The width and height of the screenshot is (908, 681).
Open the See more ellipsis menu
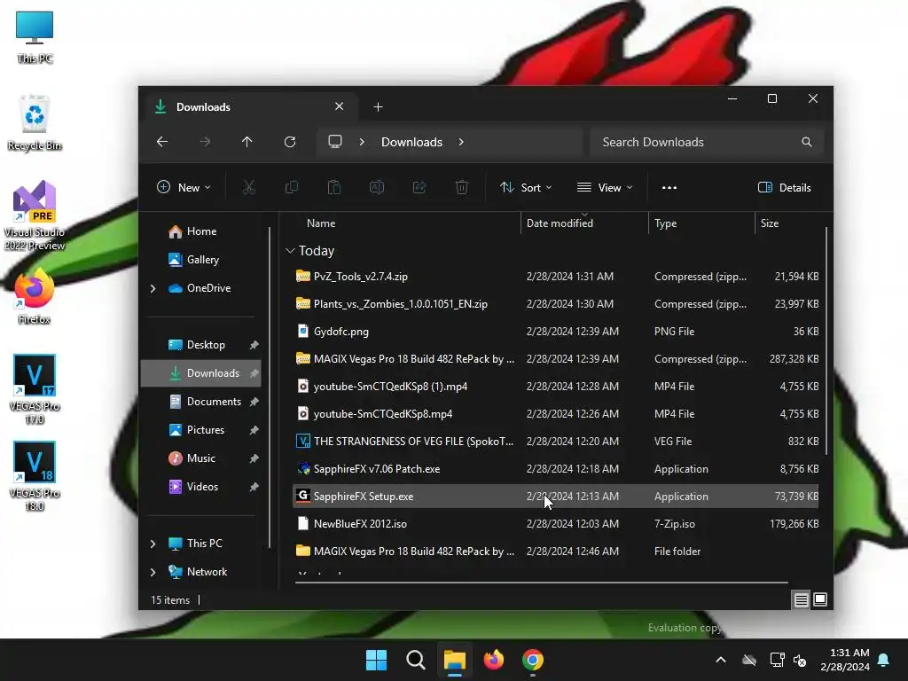point(669,188)
